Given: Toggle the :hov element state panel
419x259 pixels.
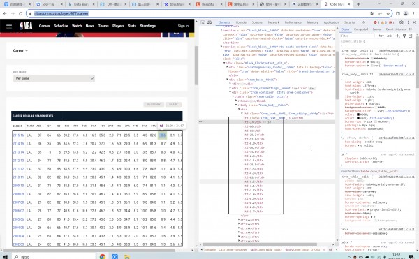Looking at the screenshot, I should (381, 36).
